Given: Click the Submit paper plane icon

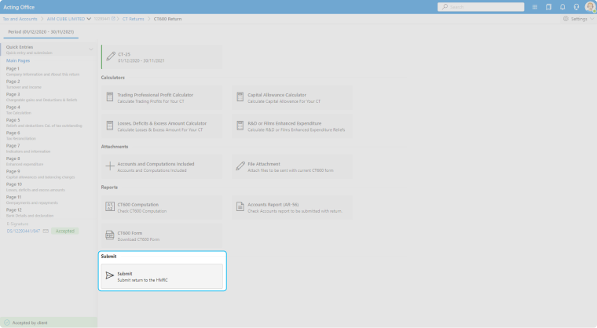Looking at the screenshot, I should [110, 276].
